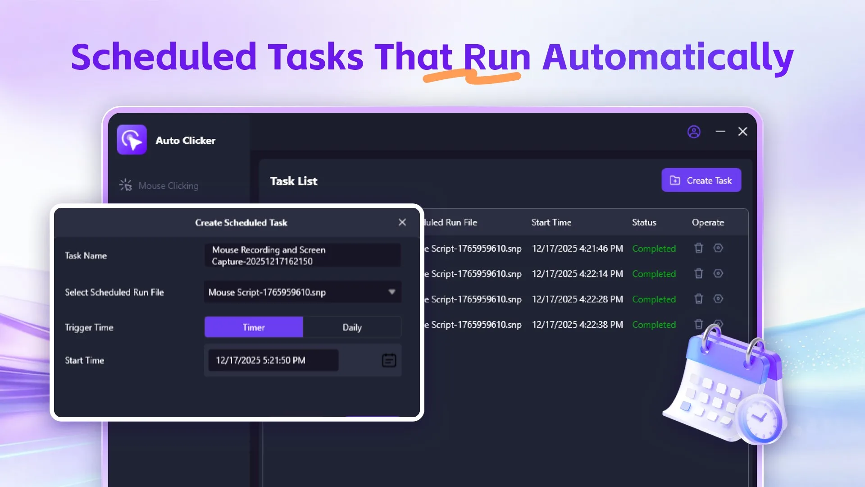This screenshot has width=865, height=487.
Task: Click the Create Task button
Action: pyautogui.click(x=701, y=180)
